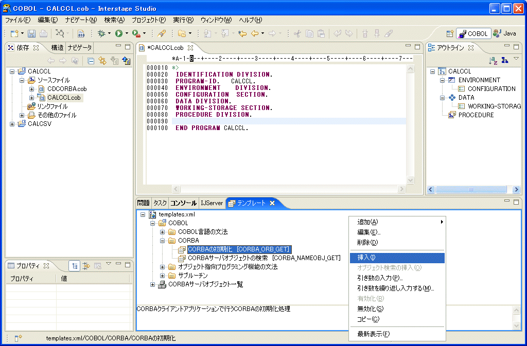Click the Save toolbar icon
Viewport: 527px width, 346px height.
[x=31, y=33]
